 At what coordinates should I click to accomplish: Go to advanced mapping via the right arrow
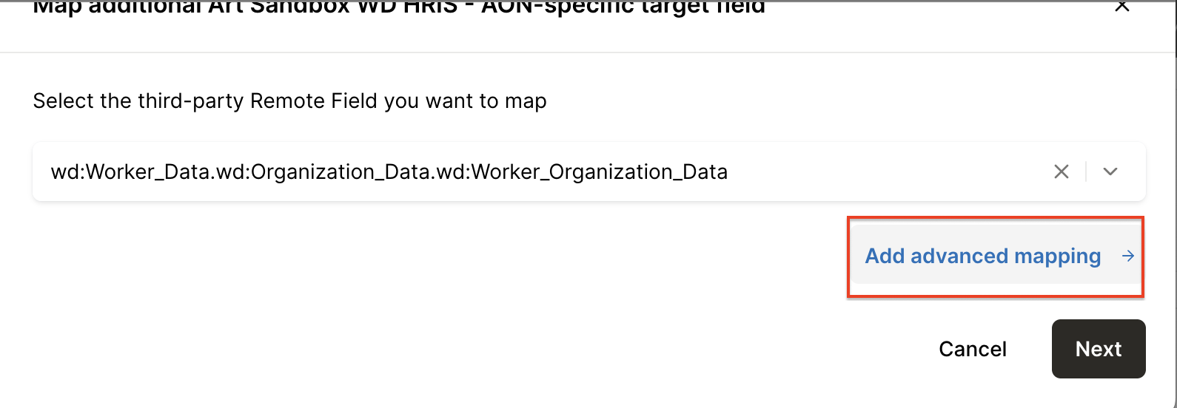tap(1127, 256)
